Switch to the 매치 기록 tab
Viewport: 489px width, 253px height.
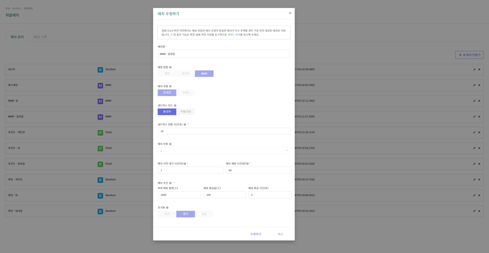(40, 37)
